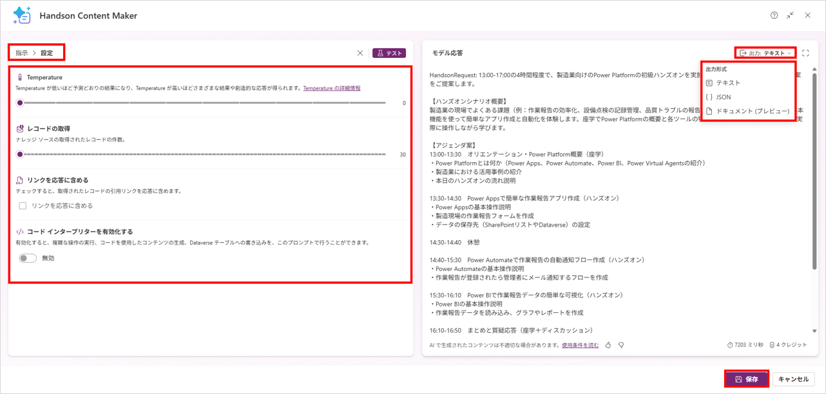The height and width of the screenshot is (394, 826).
Task: Open the 出力: テキスト dropdown
Action: point(765,53)
